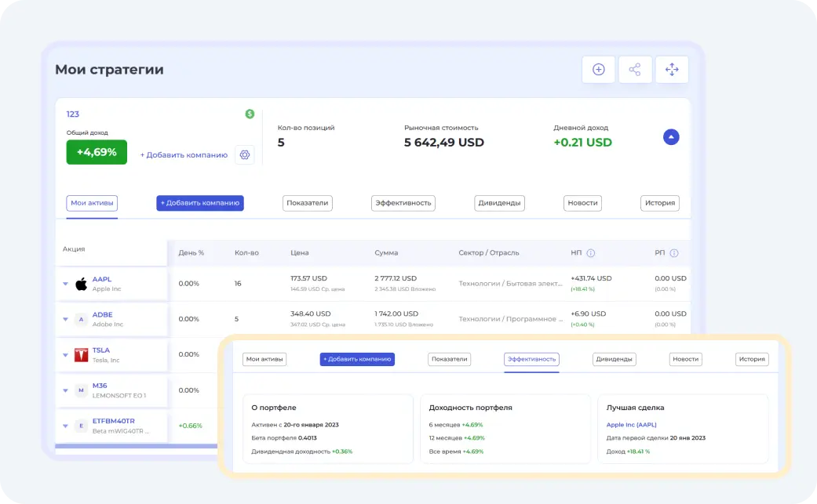Click the РП column info icon
The image size is (817, 504).
(674, 253)
